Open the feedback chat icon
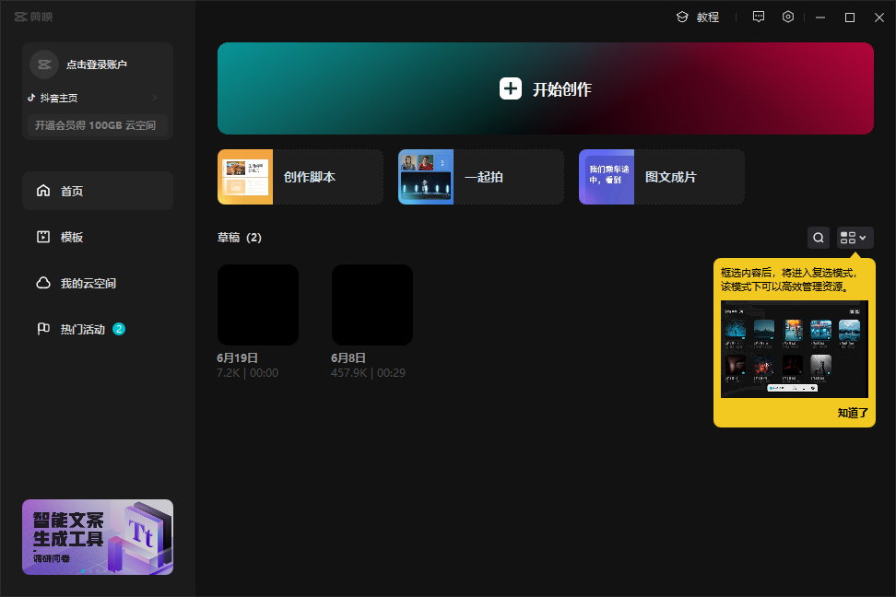 pyautogui.click(x=759, y=17)
